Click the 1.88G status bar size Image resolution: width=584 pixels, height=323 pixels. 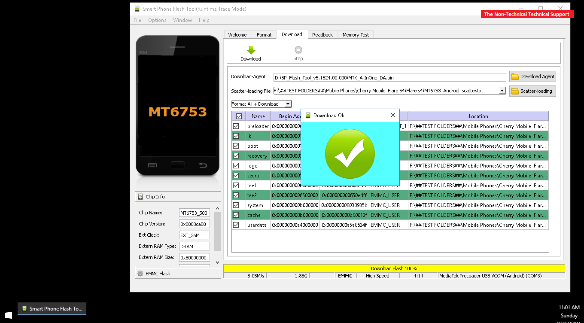pos(301,276)
